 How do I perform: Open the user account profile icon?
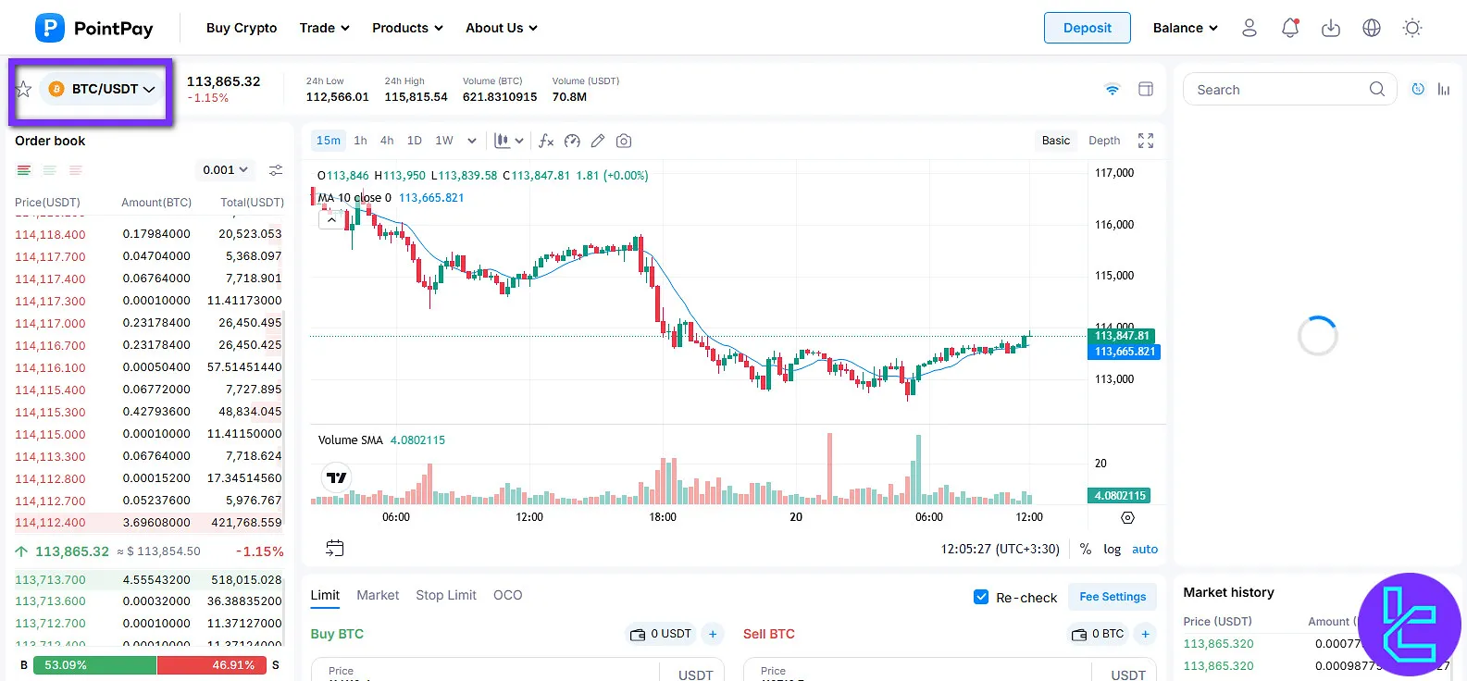coord(1249,28)
